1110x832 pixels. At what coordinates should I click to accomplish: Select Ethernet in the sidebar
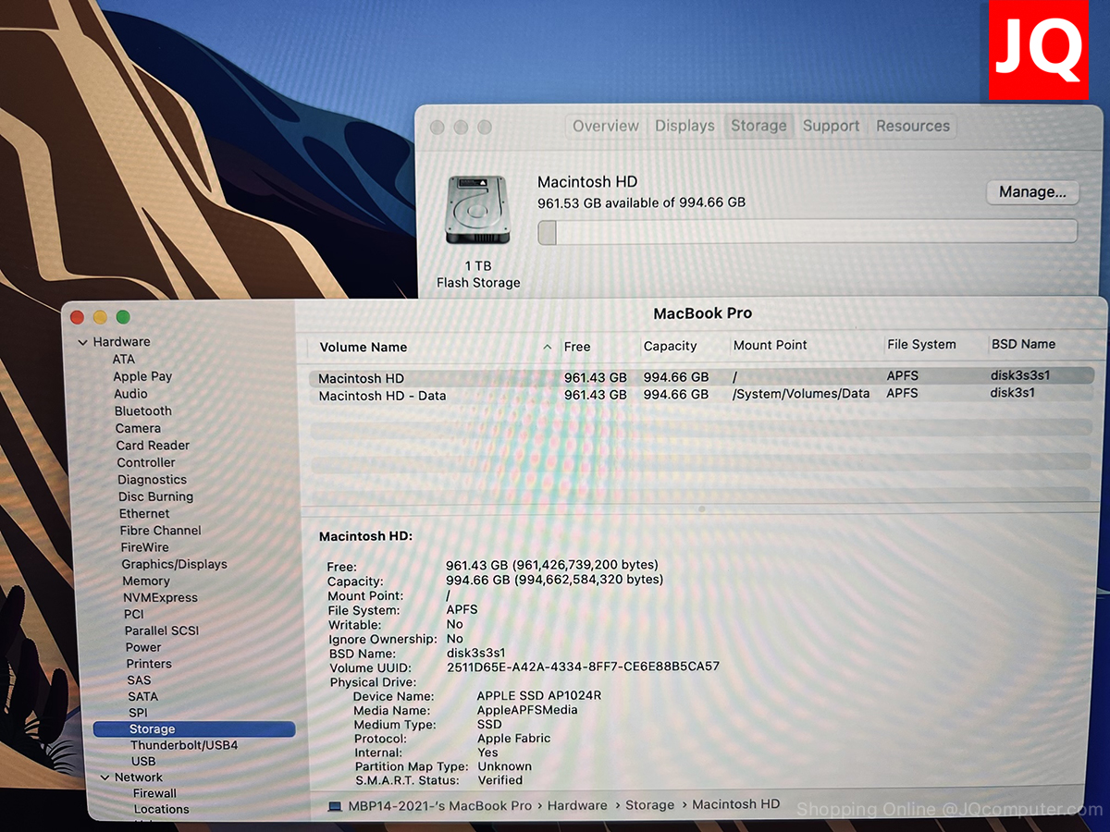click(144, 513)
